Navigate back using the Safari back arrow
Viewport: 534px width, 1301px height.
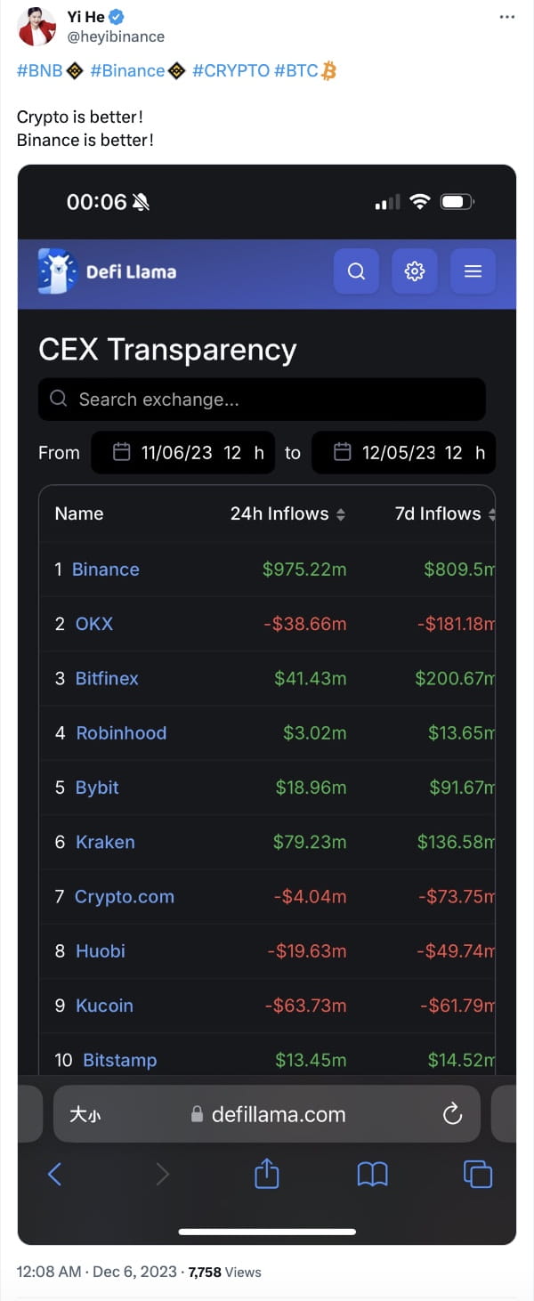(55, 1174)
